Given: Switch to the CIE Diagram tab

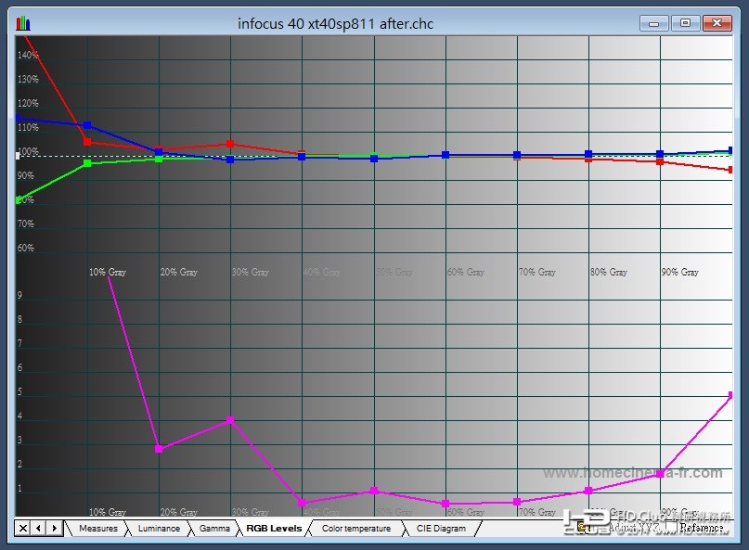Looking at the screenshot, I should point(441,529).
